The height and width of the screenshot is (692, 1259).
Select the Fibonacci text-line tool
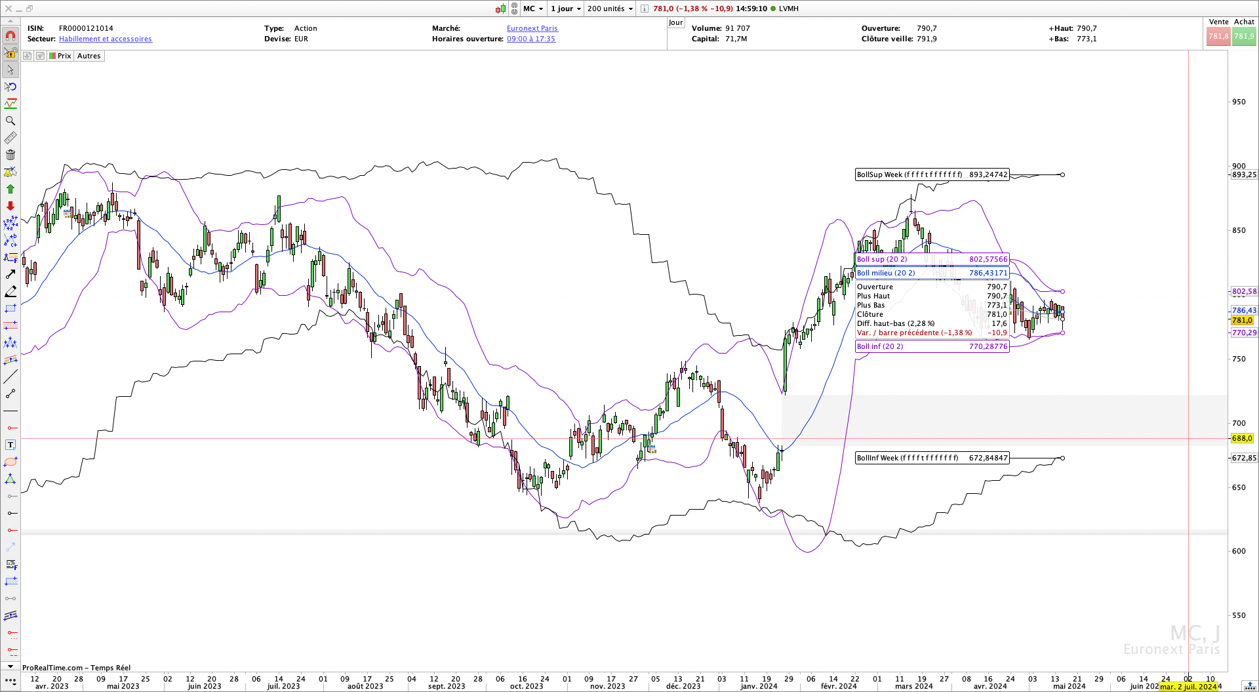click(10, 257)
